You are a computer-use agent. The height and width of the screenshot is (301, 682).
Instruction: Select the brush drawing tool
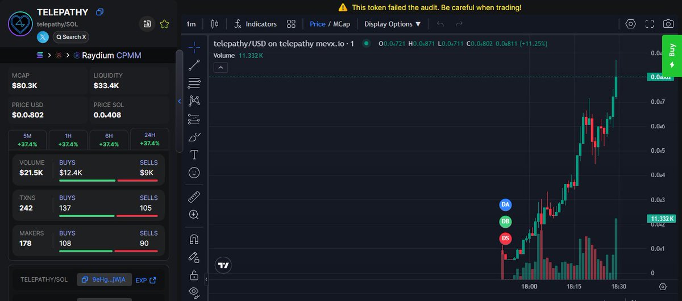click(x=194, y=137)
